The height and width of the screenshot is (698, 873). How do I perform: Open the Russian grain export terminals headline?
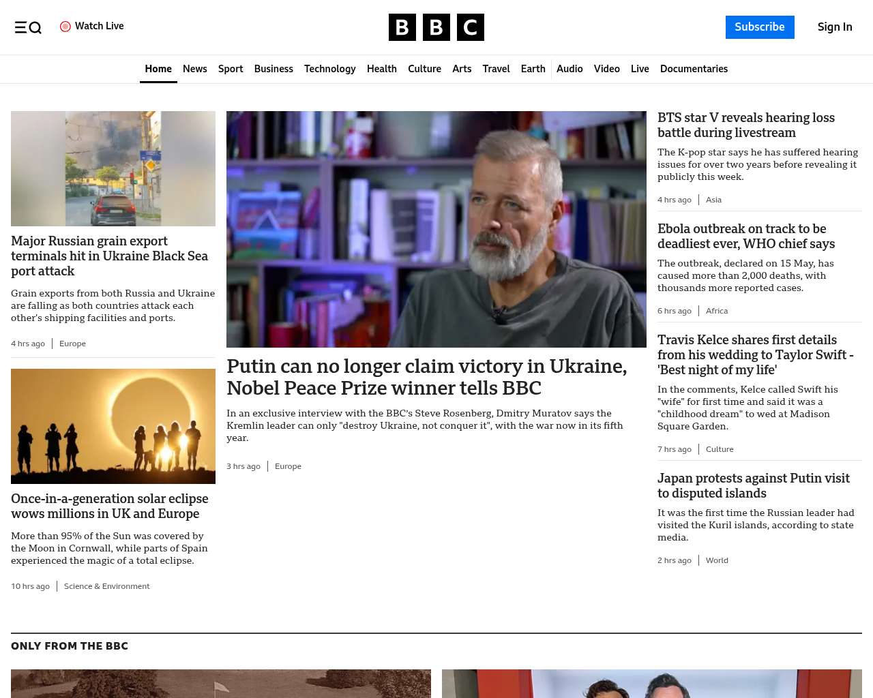point(110,256)
